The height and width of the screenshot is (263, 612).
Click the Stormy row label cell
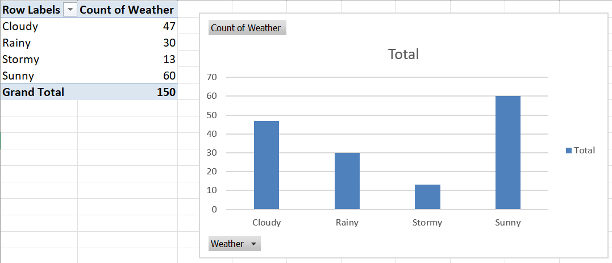[21, 60]
